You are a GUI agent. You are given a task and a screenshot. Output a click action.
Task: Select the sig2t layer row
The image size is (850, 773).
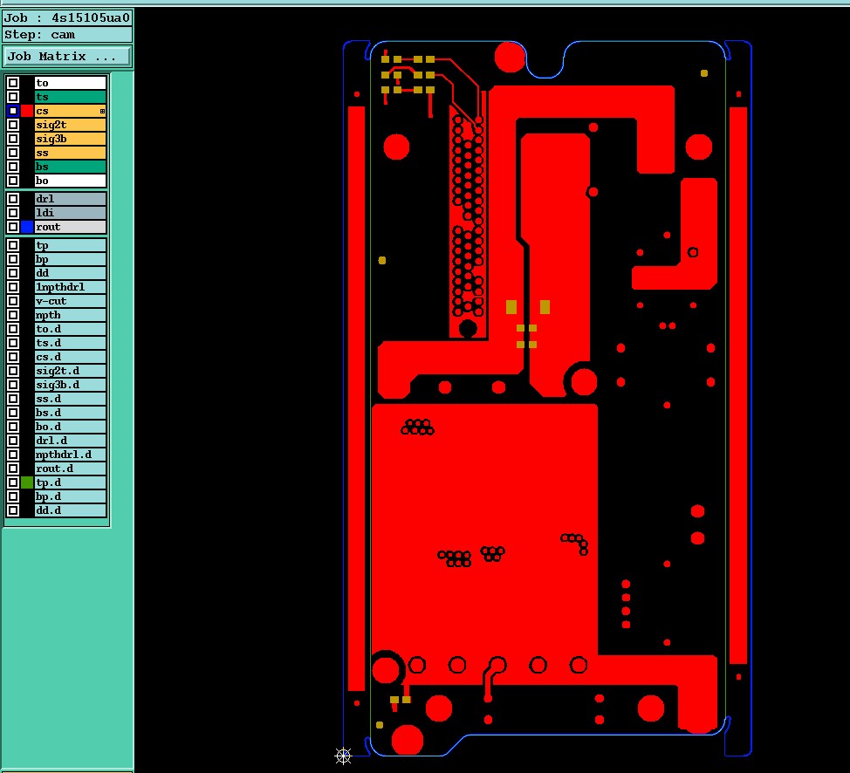point(71,126)
